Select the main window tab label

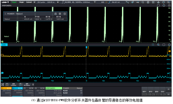pos(4,45)
